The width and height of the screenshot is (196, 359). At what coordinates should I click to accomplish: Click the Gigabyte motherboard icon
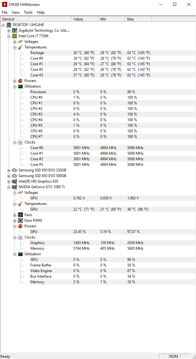pyautogui.click(x=15, y=30)
